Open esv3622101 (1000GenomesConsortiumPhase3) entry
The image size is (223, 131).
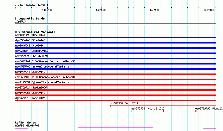[45, 61]
